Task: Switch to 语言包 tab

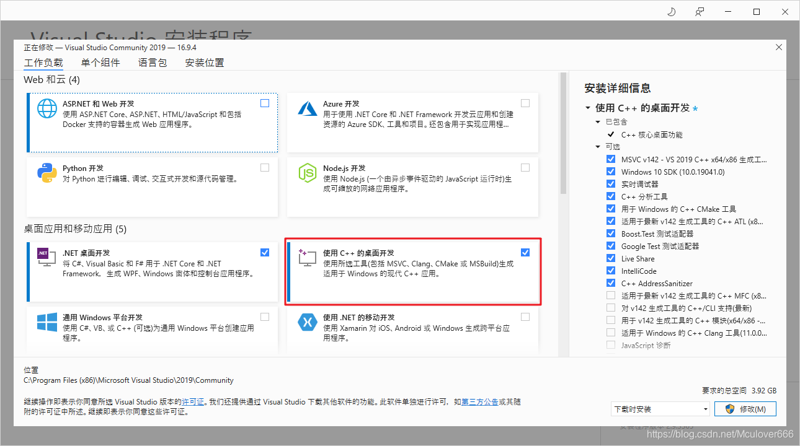Action: coord(153,63)
